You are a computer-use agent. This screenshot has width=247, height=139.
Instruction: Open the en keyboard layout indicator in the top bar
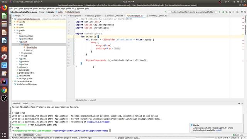(x=227, y=2)
